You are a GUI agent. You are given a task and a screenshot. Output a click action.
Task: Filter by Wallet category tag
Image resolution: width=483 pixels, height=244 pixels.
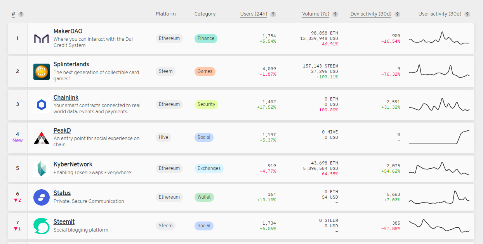coord(204,197)
